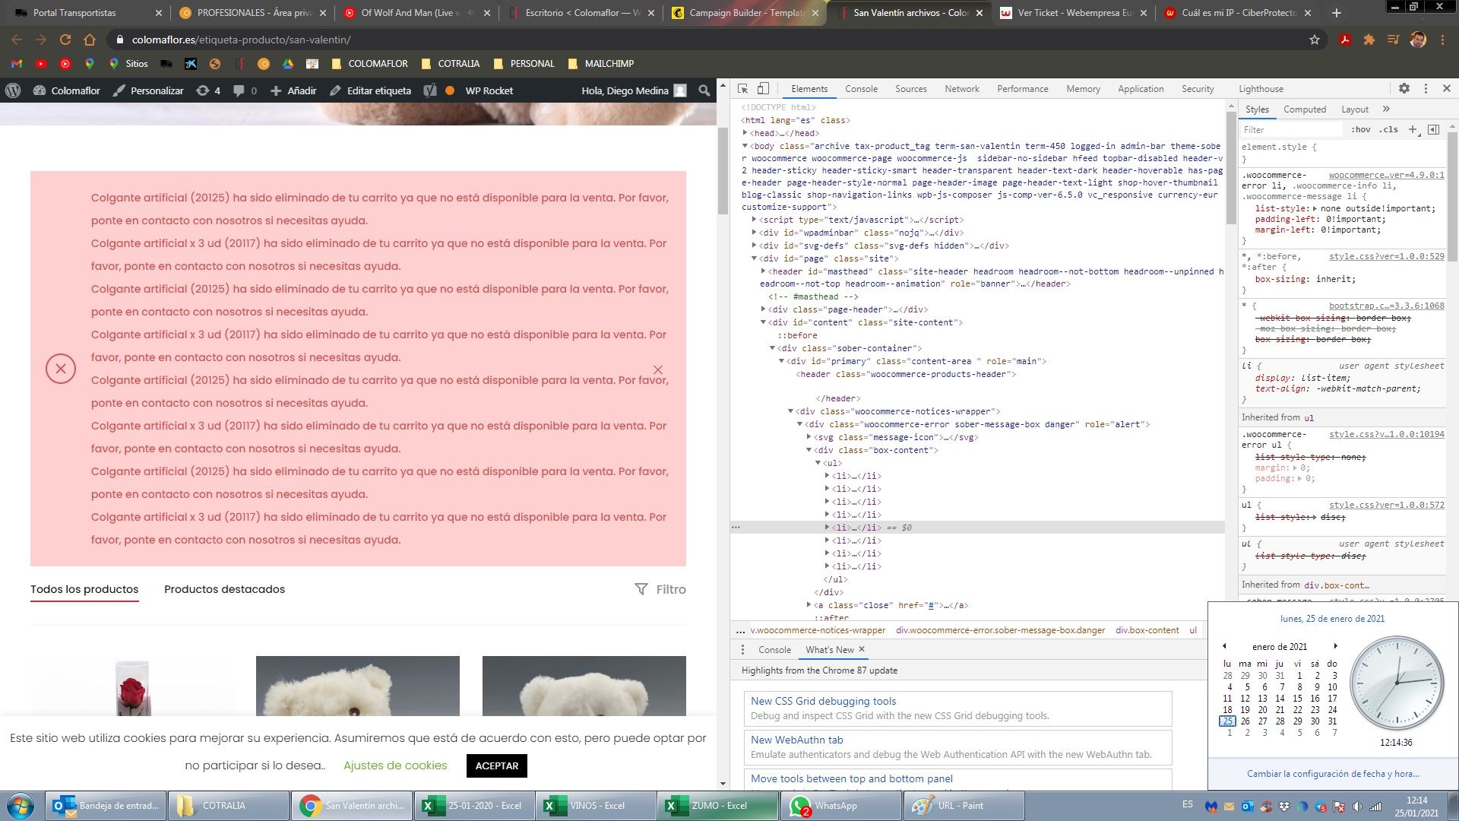Switch to Computed styles tab
This screenshot has width=1459, height=821.
[x=1305, y=109]
